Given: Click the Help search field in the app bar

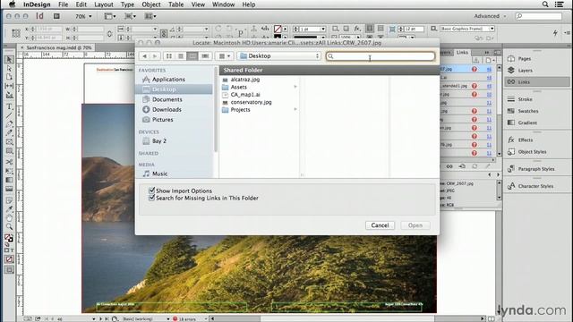Looking at the screenshot, I should [x=538, y=16].
